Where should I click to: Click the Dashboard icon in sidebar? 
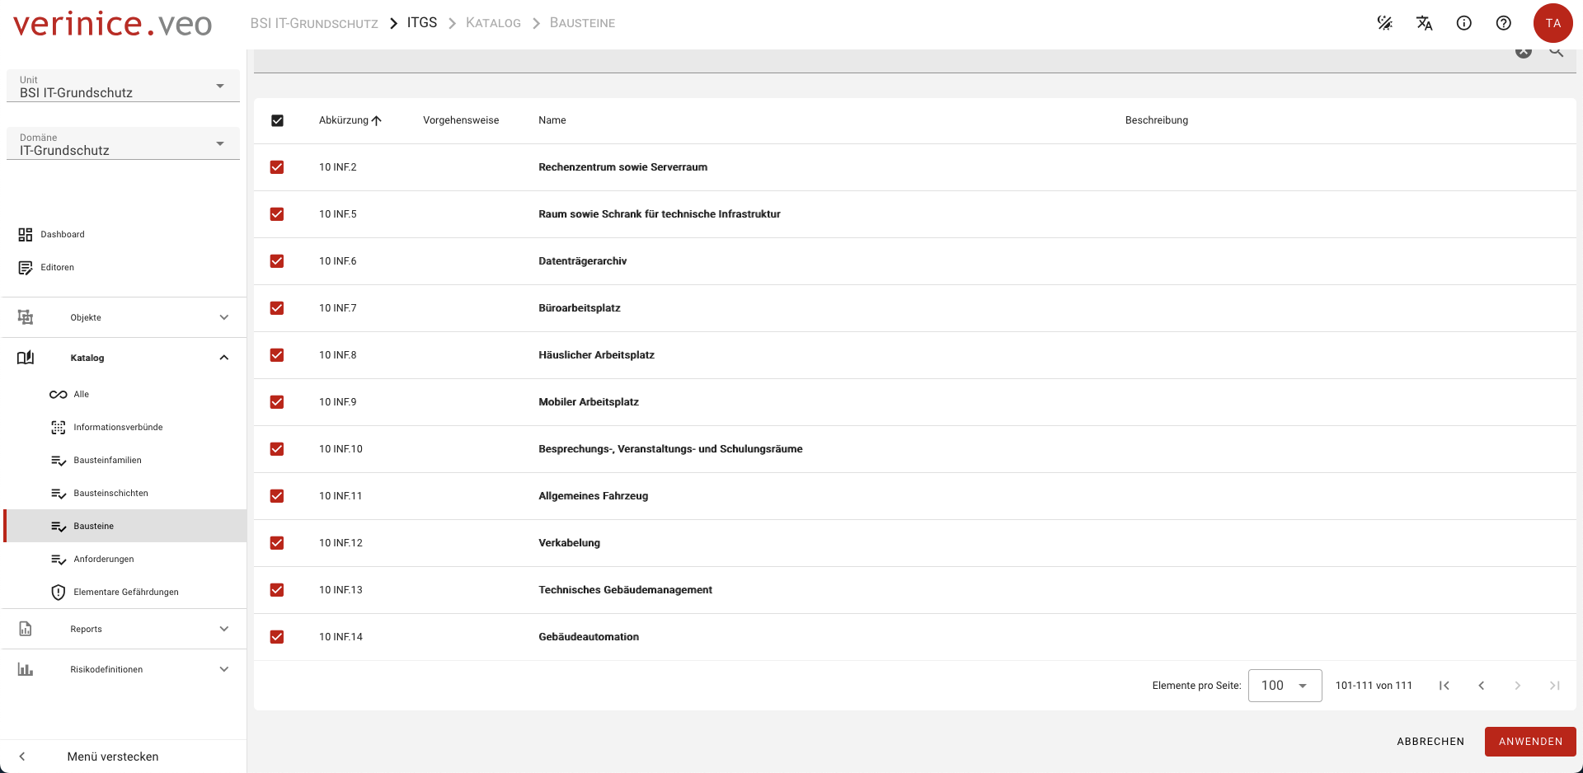[26, 235]
